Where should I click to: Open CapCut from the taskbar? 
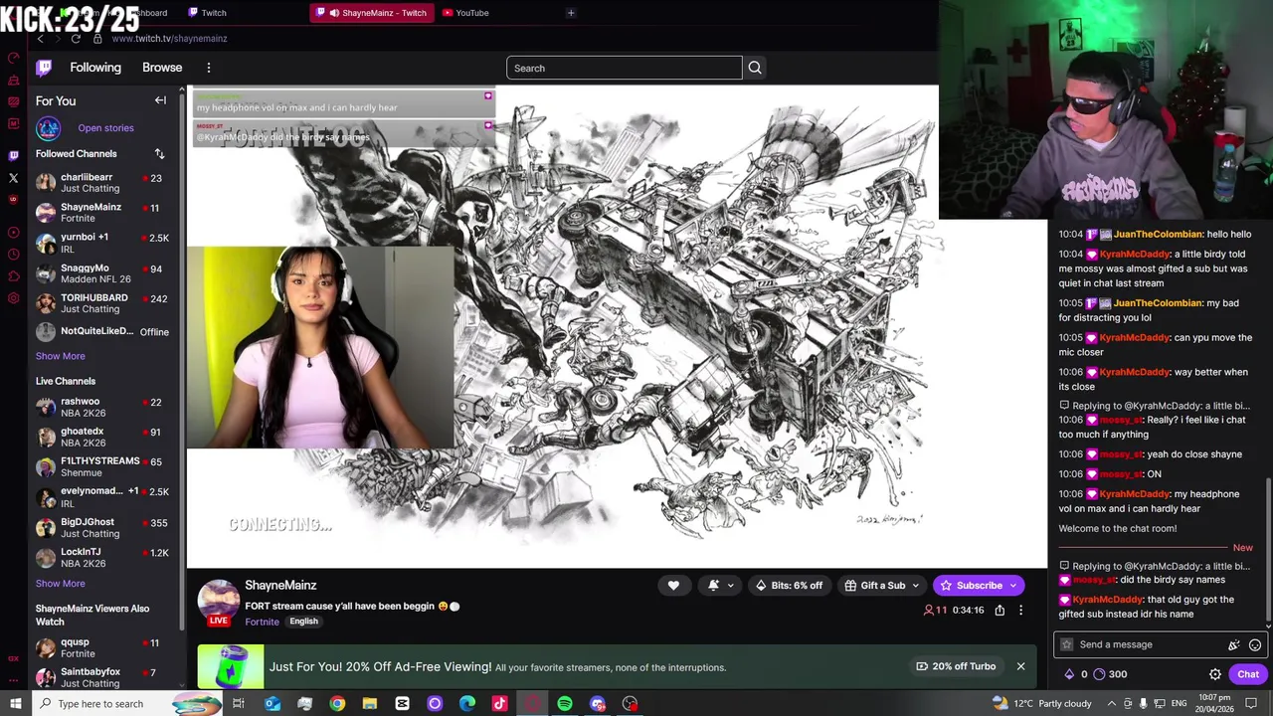402,704
